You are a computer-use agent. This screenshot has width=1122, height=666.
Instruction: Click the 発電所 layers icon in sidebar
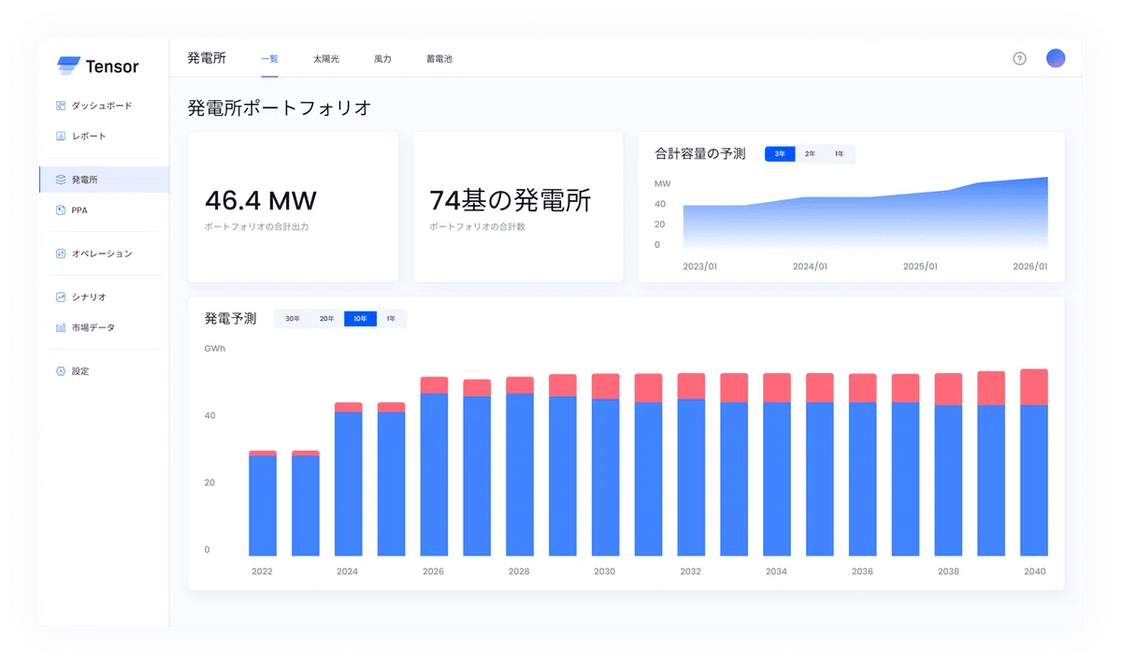(x=61, y=180)
